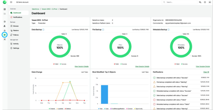
Task: Click the info icon next to Data Backup
Action: point(43,29)
